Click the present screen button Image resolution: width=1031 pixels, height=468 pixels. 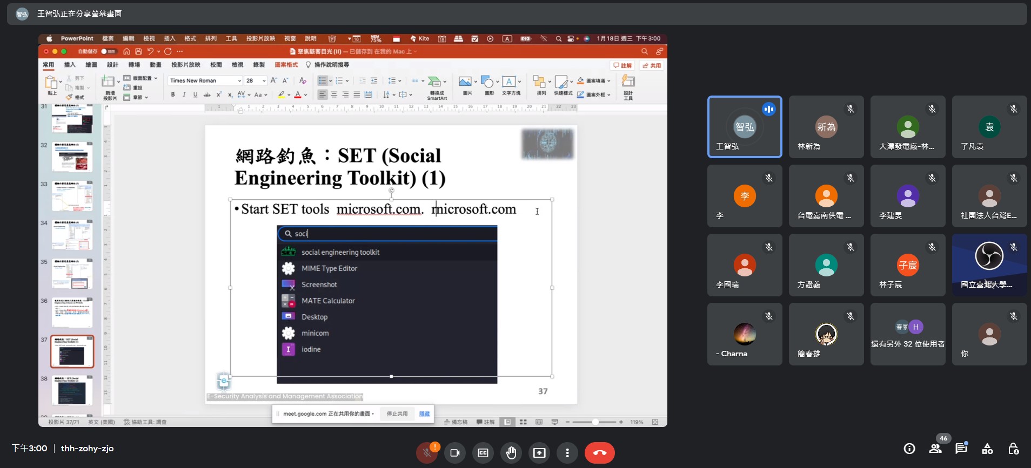(539, 452)
